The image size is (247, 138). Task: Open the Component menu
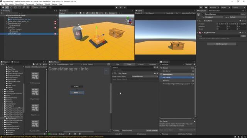[x=30, y=4]
